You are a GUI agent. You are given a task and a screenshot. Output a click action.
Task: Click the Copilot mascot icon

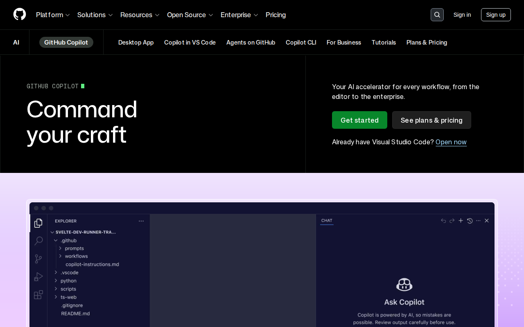pyautogui.click(x=404, y=284)
